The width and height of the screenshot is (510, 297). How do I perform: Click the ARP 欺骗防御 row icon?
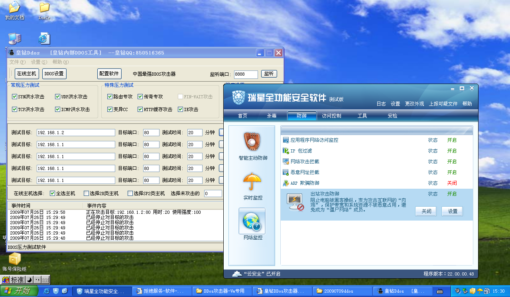[286, 183]
